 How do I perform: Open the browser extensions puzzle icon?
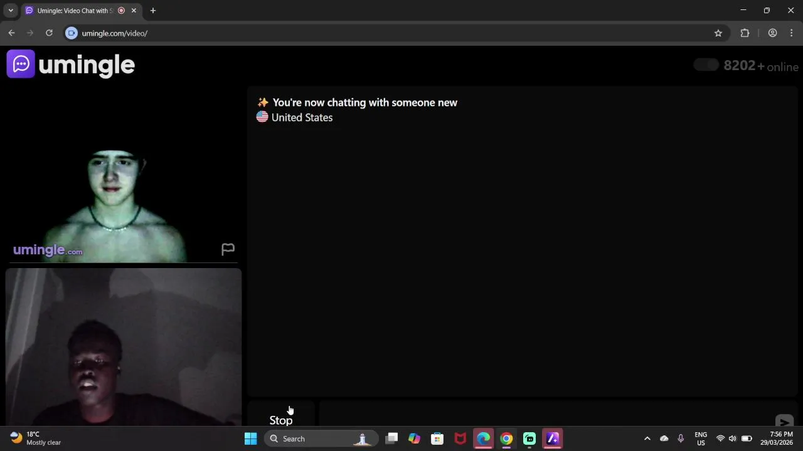(x=745, y=33)
